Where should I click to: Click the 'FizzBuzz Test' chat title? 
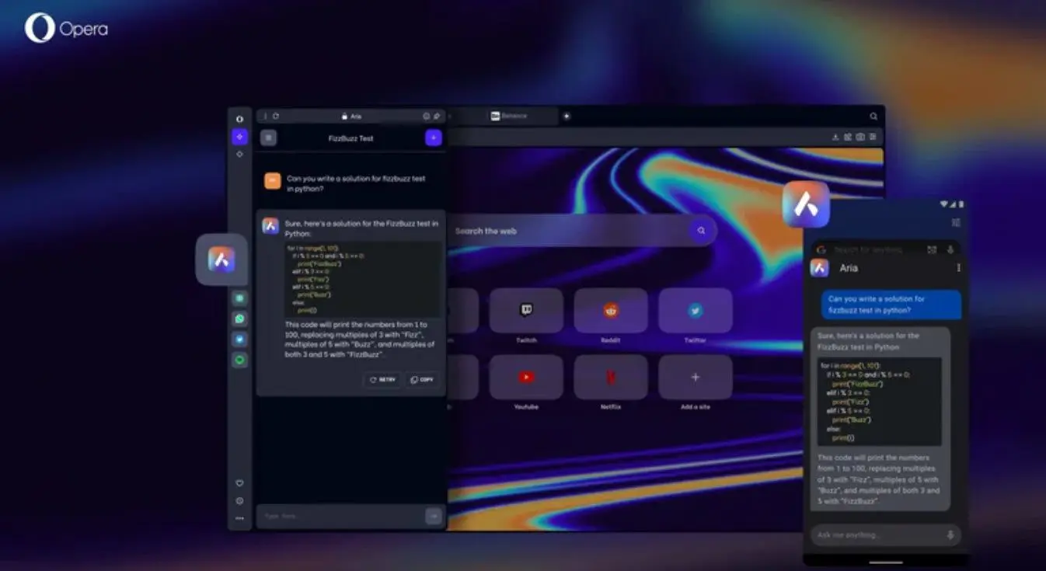point(351,138)
